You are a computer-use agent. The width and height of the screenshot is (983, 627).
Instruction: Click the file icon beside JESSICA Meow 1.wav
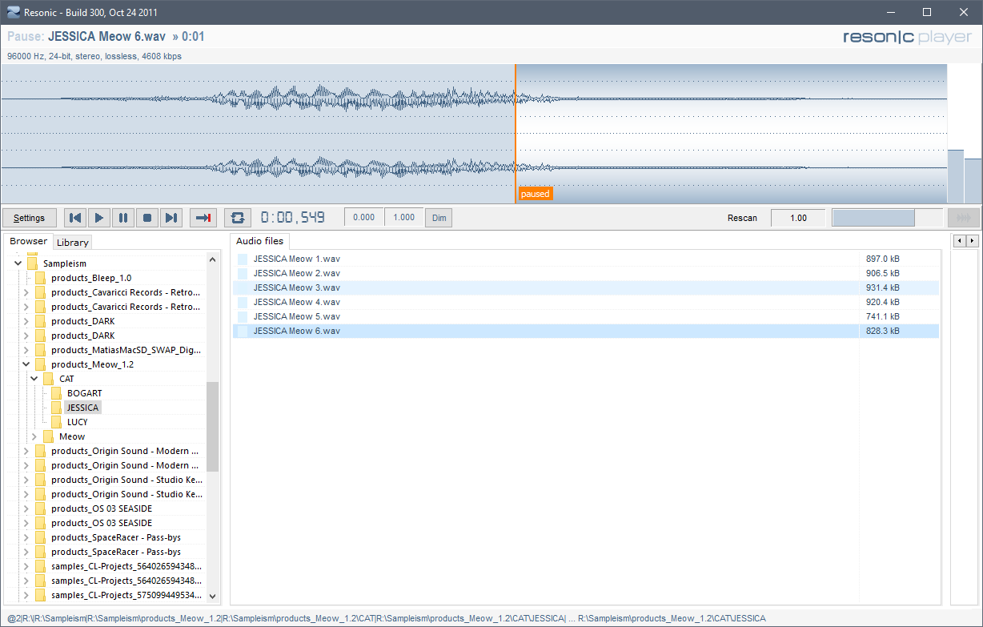point(243,259)
